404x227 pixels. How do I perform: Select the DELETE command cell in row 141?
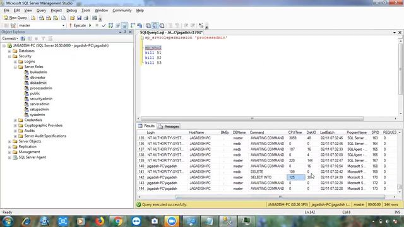coord(268,172)
